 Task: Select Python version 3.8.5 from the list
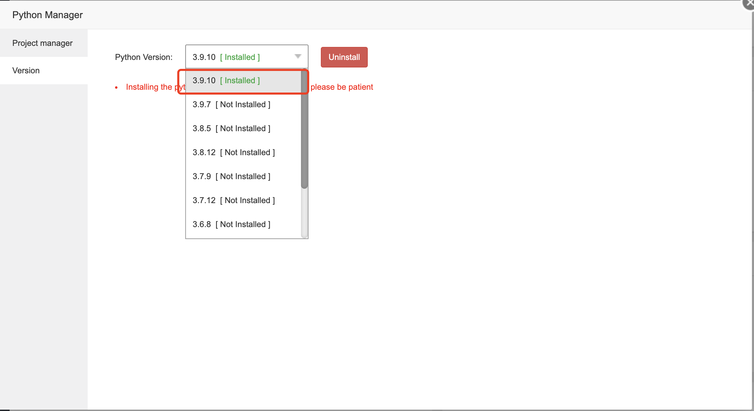(231, 128)
